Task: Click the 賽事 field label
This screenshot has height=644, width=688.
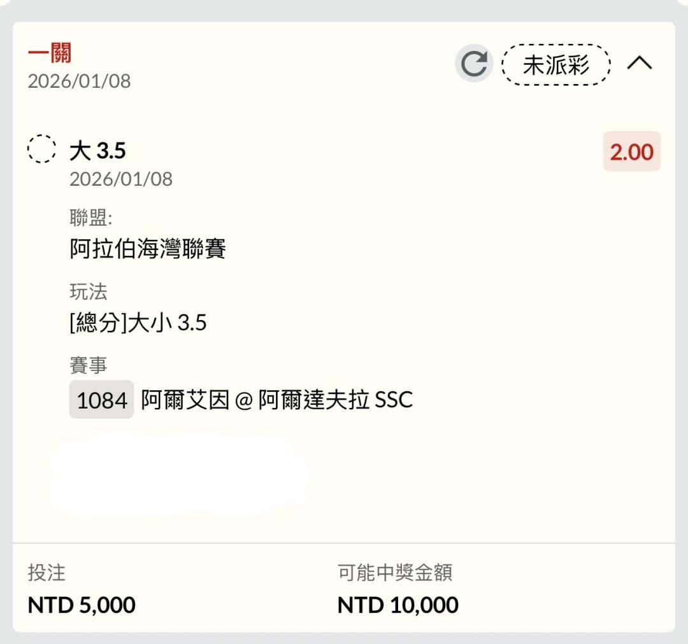Action: (x=88, y=365)
